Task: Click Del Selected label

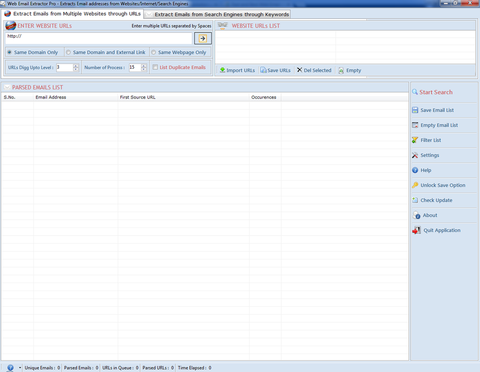Action: [x=318, y=70]
